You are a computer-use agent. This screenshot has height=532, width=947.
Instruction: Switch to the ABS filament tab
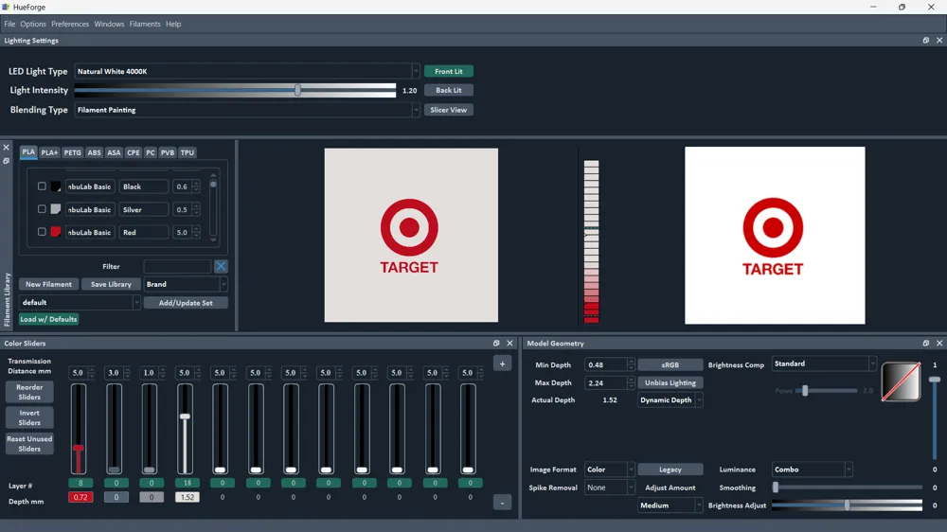(94, 152)
